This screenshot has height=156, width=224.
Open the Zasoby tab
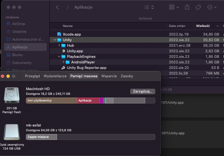pyautogui.click(x=127, y=76)
